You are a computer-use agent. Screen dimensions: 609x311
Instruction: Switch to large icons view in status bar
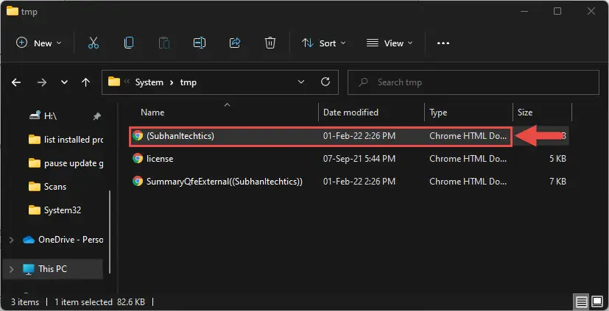click(x=597, y=301)
